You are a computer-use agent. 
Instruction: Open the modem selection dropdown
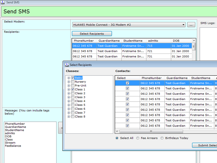pos(183,25)
